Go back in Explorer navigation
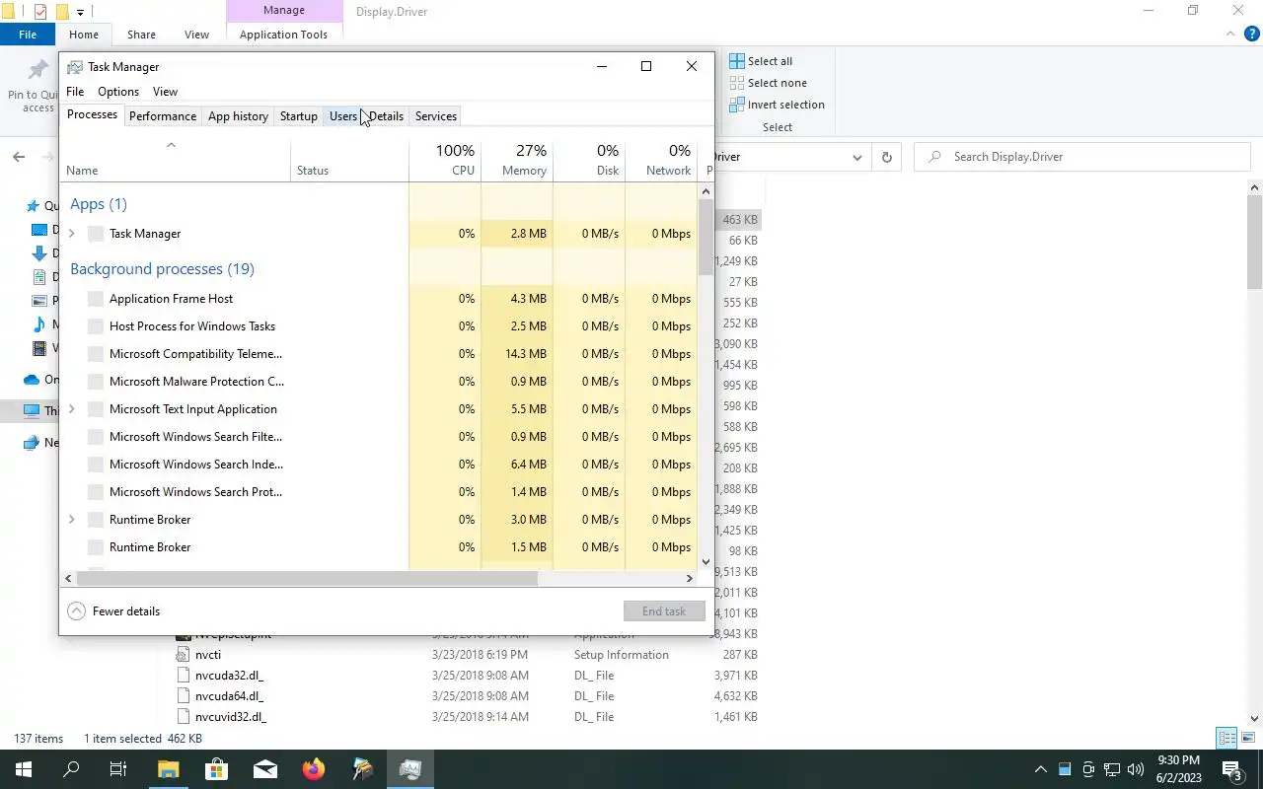Viewport: 1263px width, 789px height. tap(19, 157)
